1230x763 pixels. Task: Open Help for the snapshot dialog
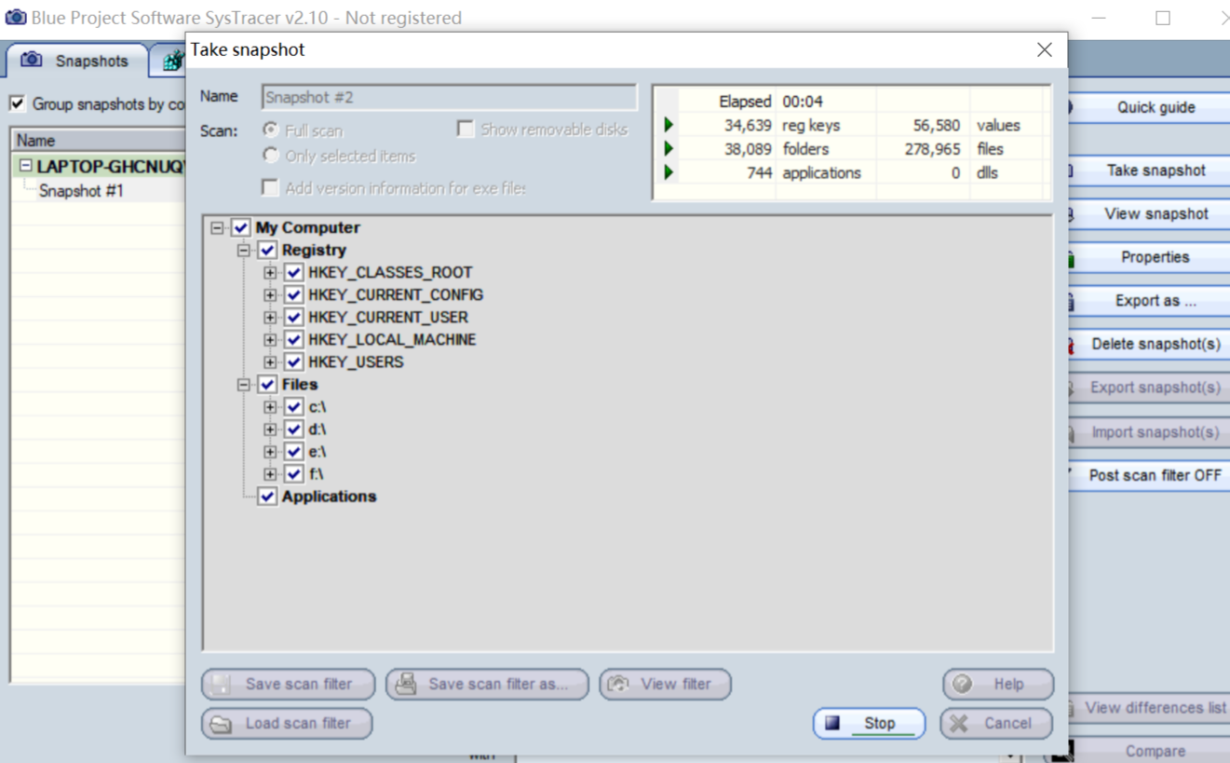point(998,684)
